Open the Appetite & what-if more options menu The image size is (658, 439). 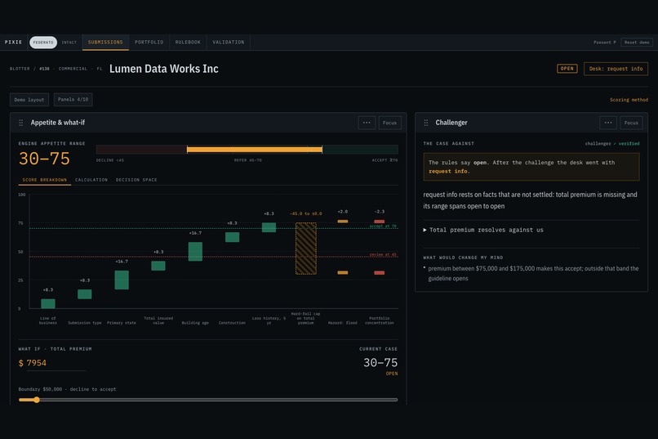367,123
